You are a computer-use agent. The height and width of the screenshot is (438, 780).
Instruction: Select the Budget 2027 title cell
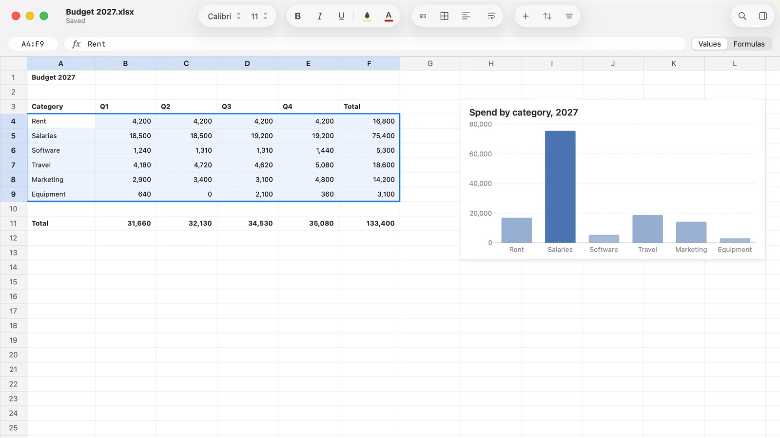[x=61, y=77]
